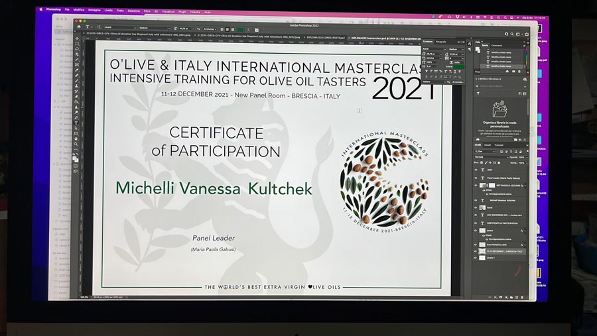597x336 pixels.
Task: Select the Rectangular Marquee tool
Action: pos(76,44)
